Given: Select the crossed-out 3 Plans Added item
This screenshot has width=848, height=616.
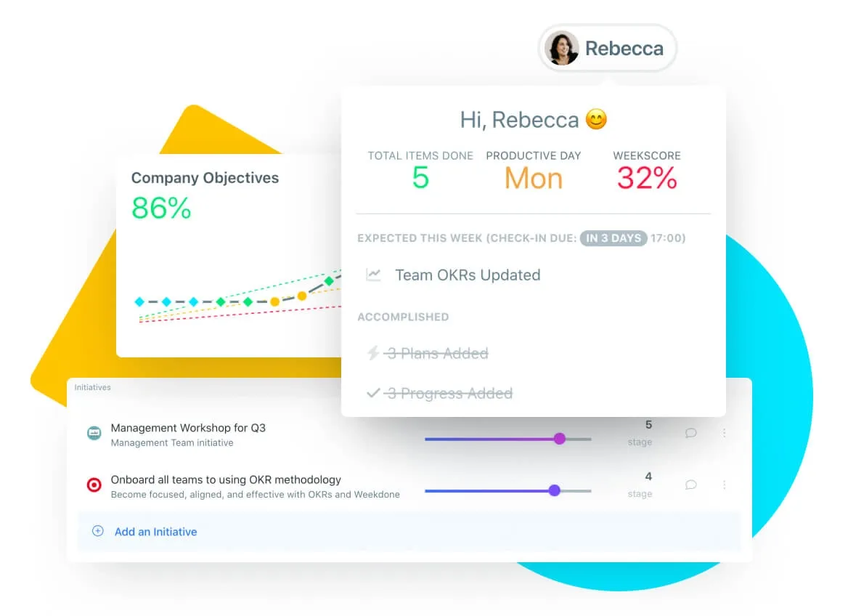Looking at the screenshot, I should (x=437, y=353).
